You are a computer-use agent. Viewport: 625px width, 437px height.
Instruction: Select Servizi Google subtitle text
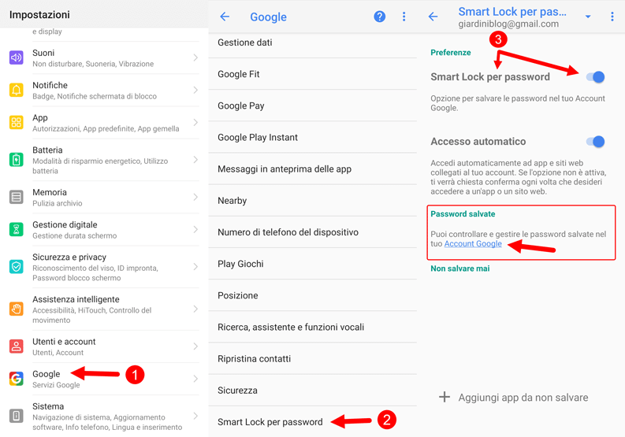click(x=56, y=385)
